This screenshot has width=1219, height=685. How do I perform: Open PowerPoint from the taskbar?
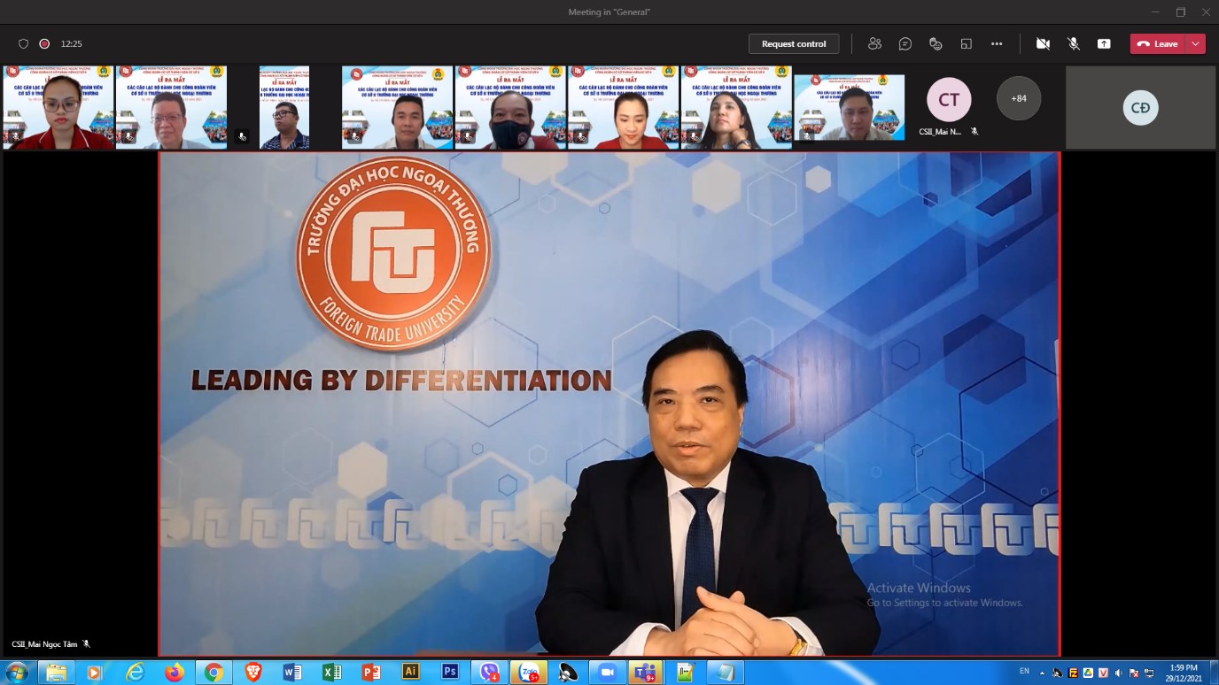click(371, 673)
